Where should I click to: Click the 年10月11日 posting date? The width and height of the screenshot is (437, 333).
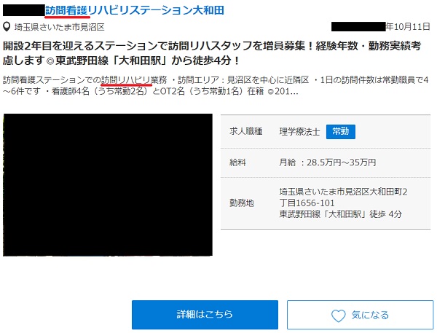408,27
